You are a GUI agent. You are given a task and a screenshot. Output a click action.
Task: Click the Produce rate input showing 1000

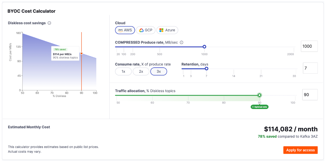click(309, 46)
